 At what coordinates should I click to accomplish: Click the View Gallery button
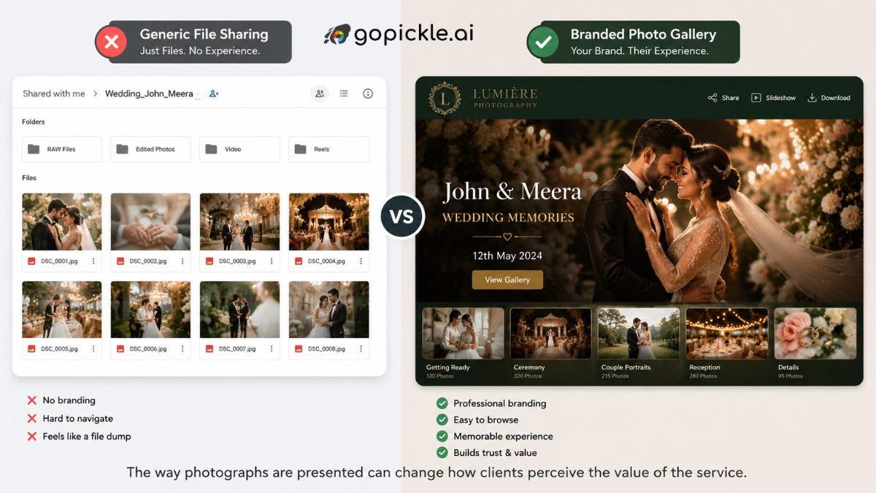tap(507, 280)
